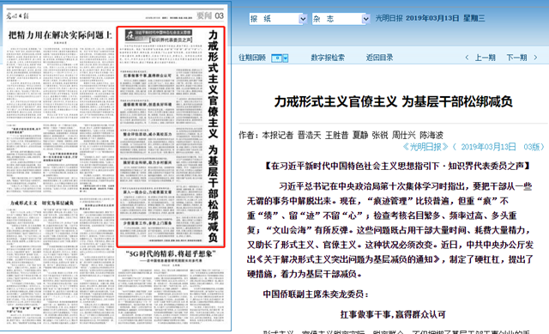The height and width of the screenshot is (334, 549).
Task: Open 力戒形式主义 切实为基层减负 article region
Action: (x=42, y=203)
